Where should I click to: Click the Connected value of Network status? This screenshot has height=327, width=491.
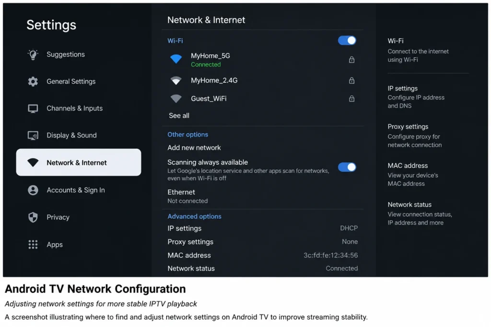click(341, 269)
